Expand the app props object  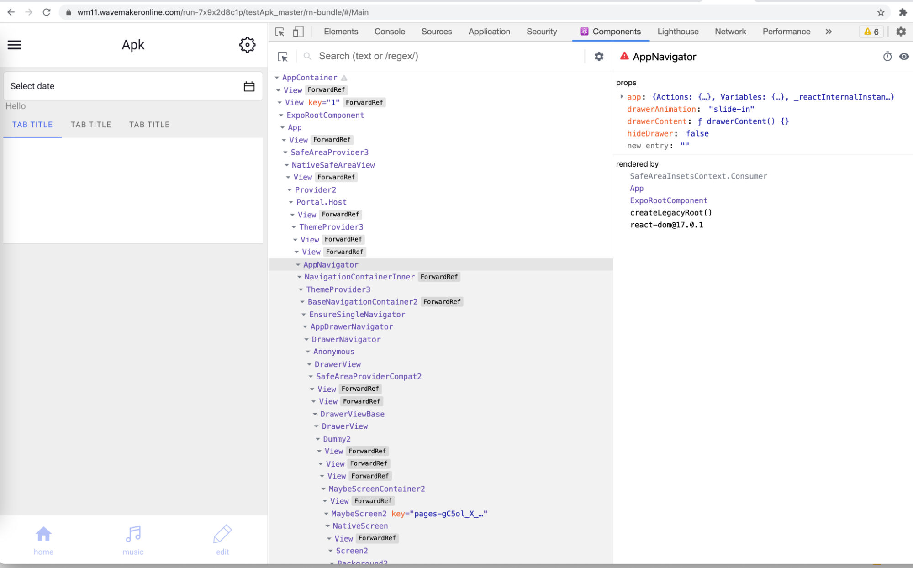coord(622,97)
